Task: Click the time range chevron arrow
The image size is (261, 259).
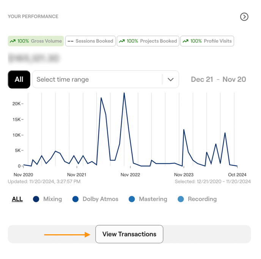Action: (171, 79)
